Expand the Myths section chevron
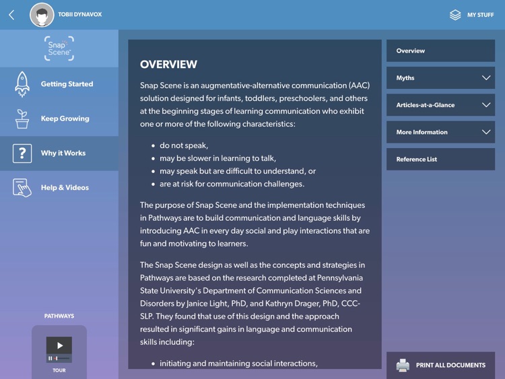The width and height of the screenshot is (505, 379). pyautogui.click(x=486, y=78)
